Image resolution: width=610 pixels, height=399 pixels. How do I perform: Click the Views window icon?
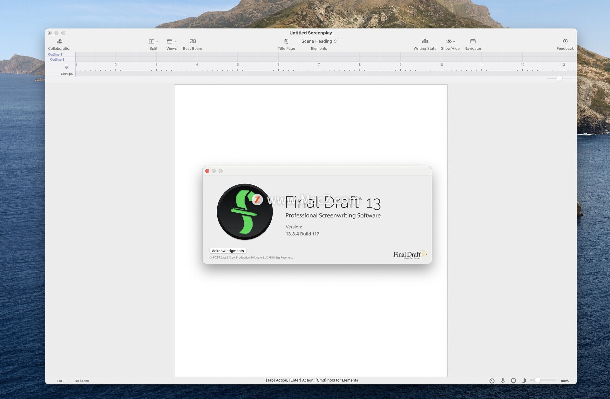pyautogui.click(x=170, y=41)
